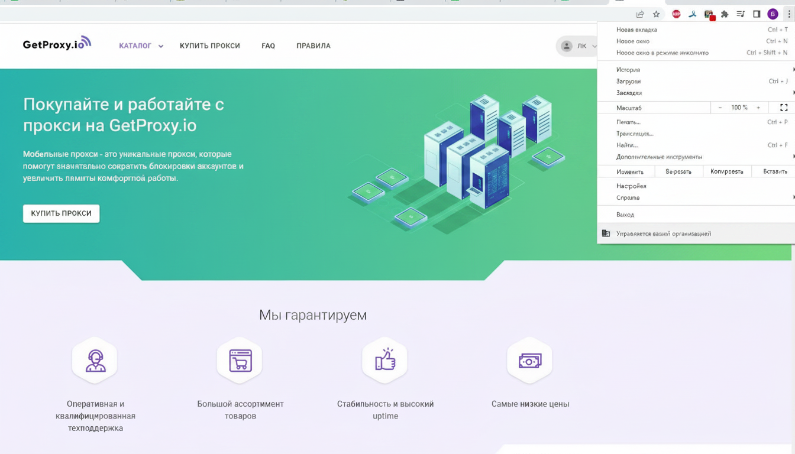Screen dimensions: 795x454
Task: Click the heading Мы гарантируем
Action: 313,315
